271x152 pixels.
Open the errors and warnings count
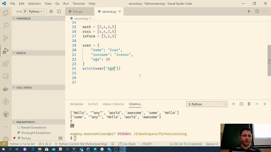tap(44, 144)
